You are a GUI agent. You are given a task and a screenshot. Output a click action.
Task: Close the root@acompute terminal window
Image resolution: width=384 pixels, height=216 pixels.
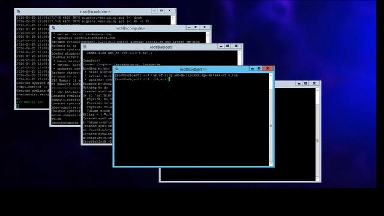click(205, 28)
